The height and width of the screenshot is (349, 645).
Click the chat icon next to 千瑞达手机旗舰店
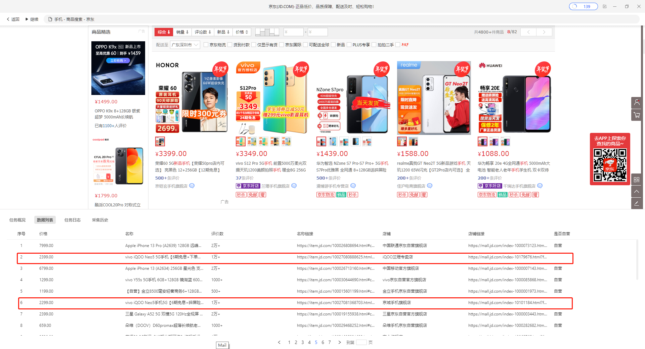click(x=540, y=186)
